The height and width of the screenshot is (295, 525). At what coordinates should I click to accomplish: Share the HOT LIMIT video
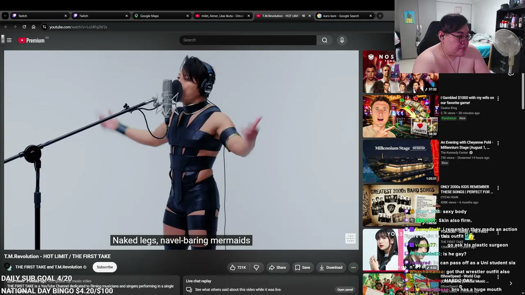tap(277, 268)
